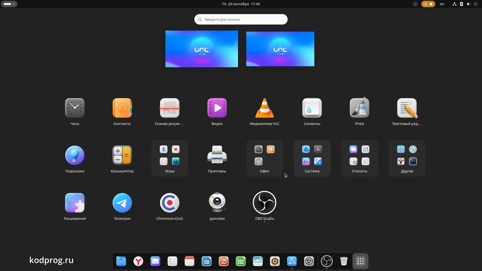Viewport: 482px width, 271px height.
Task: Switch to the second workspace thumbnail
Action: click(280, 49)
